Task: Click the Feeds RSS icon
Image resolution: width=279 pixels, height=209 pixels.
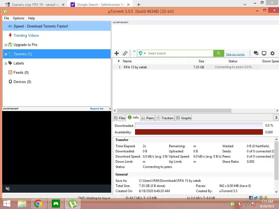Action: [x=10, y=72]
